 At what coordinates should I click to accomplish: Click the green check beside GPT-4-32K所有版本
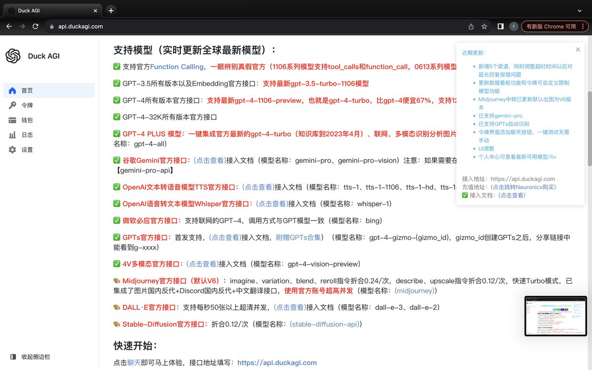point(117,117)
